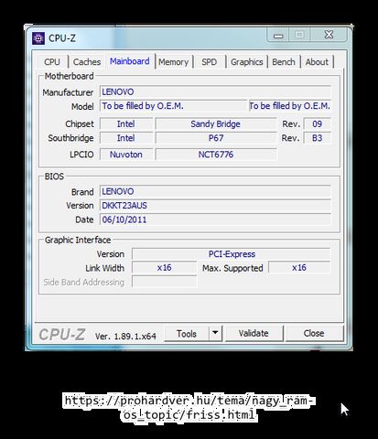Click the BIOS Date '06/10/2011'

click(215, 219)
